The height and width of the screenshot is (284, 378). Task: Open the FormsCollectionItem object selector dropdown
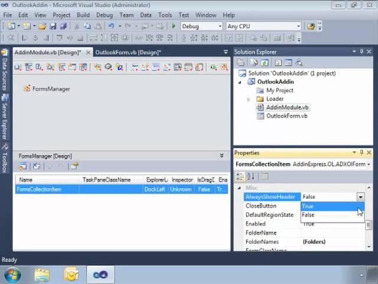(369, 164)
